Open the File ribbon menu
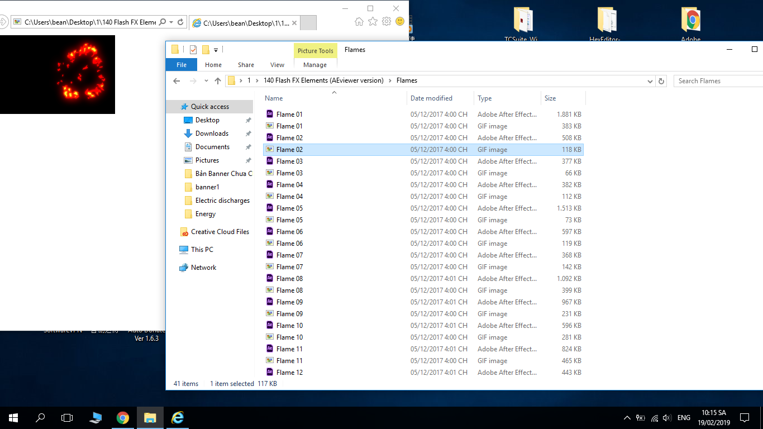The width and height of the screenshot is (763, 429). (x=182, y=65)
